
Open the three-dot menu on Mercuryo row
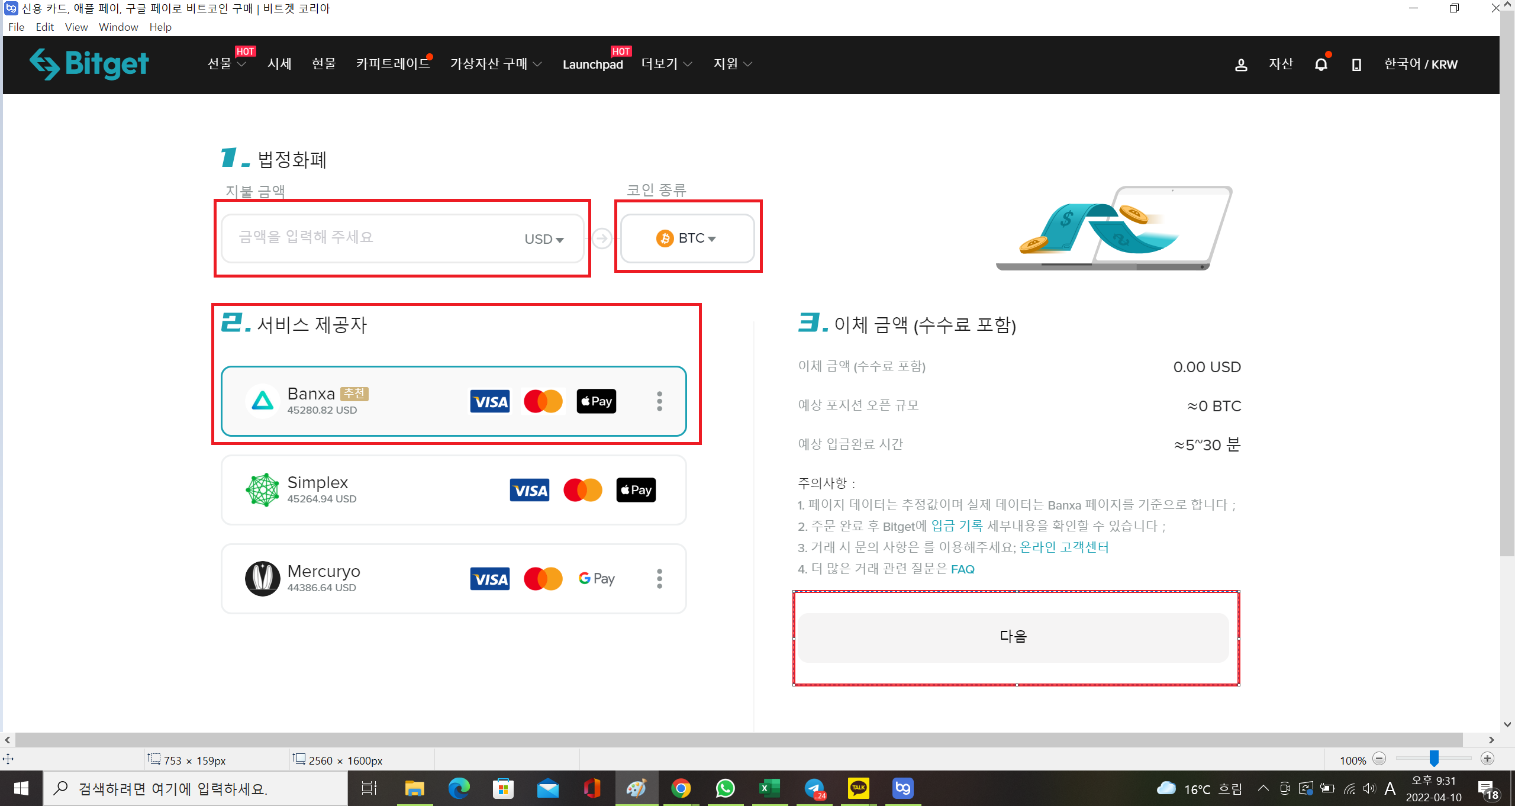(x=659, y=579)
